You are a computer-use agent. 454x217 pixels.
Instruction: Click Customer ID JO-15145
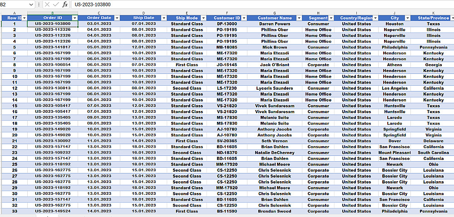click(227, 65)
